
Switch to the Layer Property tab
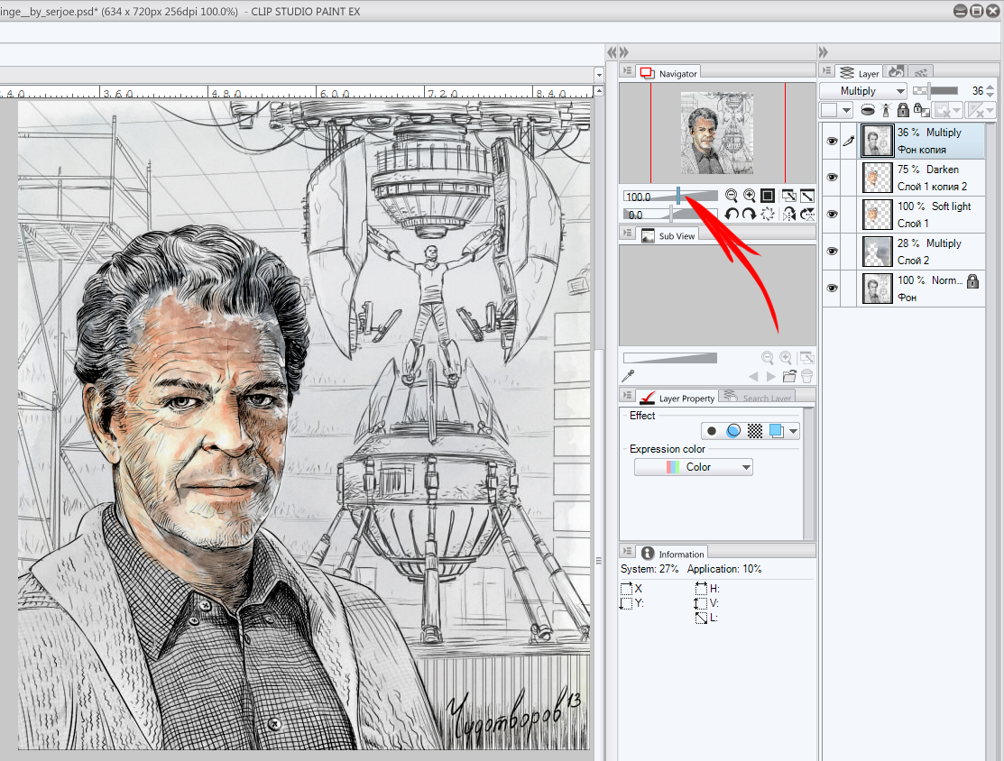point(677,398)
